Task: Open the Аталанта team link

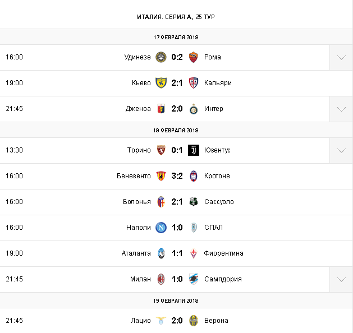Action: click(136, 253)
